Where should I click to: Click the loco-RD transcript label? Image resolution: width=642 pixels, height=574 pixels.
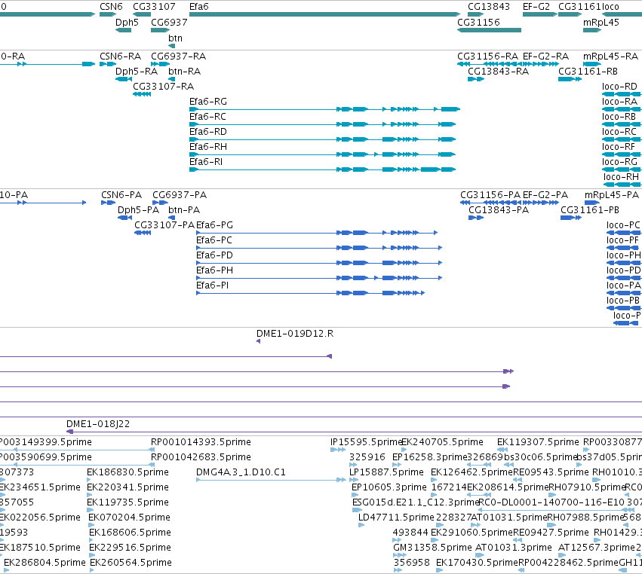pos(619,87)
